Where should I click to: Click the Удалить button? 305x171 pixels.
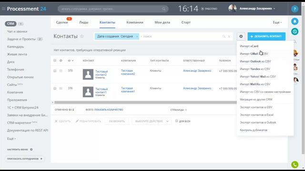[x=62, y=121]
